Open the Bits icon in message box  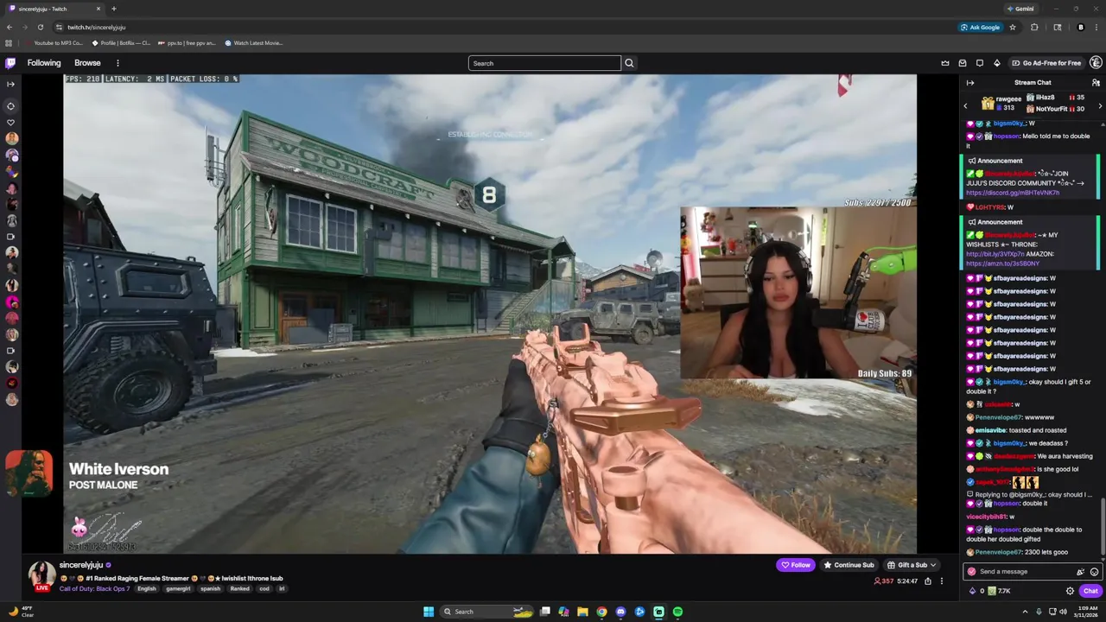[x=1080, y=572]
